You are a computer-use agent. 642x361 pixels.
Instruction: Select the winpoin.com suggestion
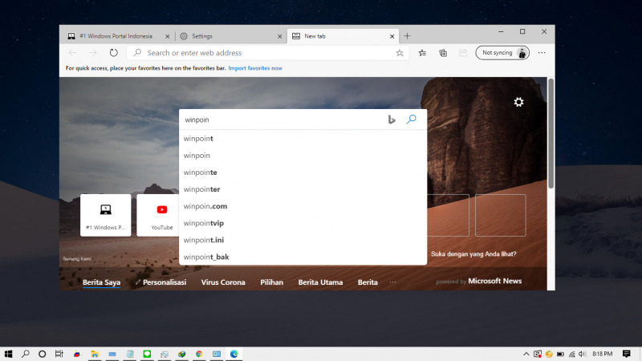pos(303,206)
